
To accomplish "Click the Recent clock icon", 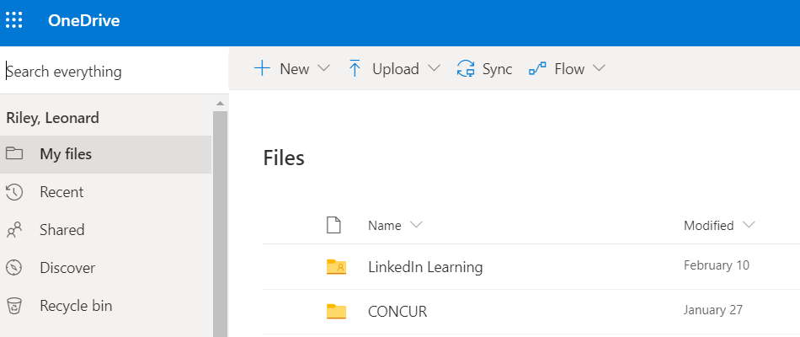I will (x=14, y=192).
